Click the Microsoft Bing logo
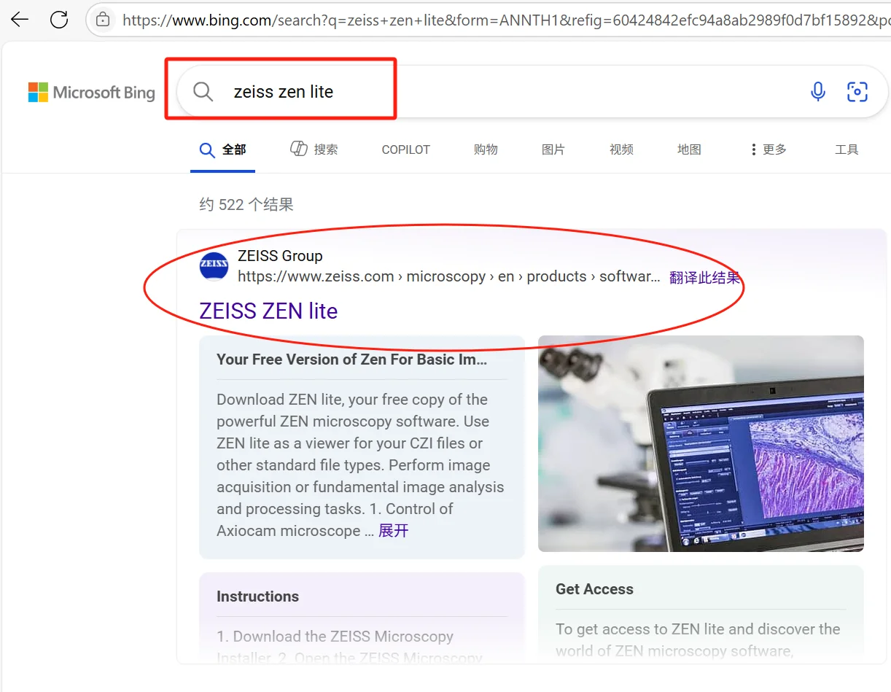The height and width of the screenshot is (692, 891). (x=90, y=92)
